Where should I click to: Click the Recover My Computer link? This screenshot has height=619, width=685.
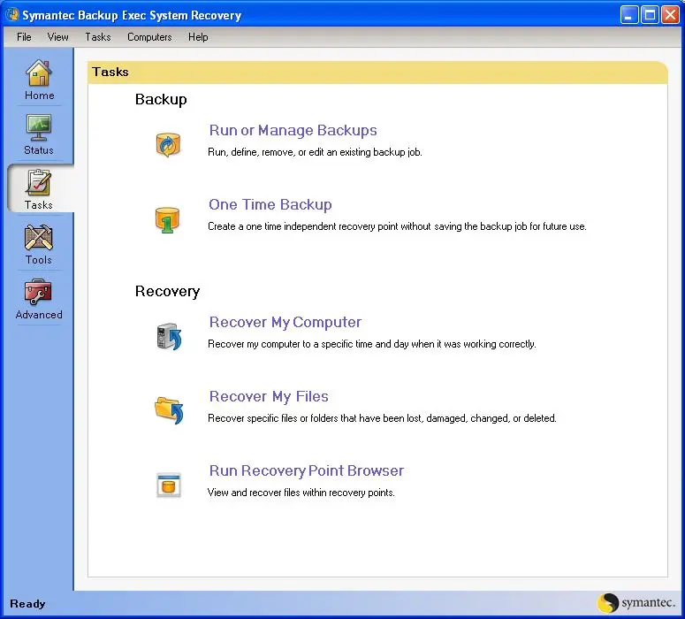285,322
